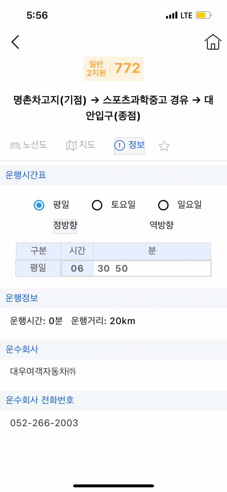Tap the bus icon beside 노선도
Image resolution: width=227 pixels, height=492 pixels.
click(x=15, y=145)
